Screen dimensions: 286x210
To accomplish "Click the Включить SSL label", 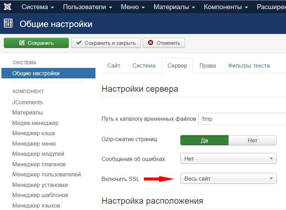I will click(120, 179).
